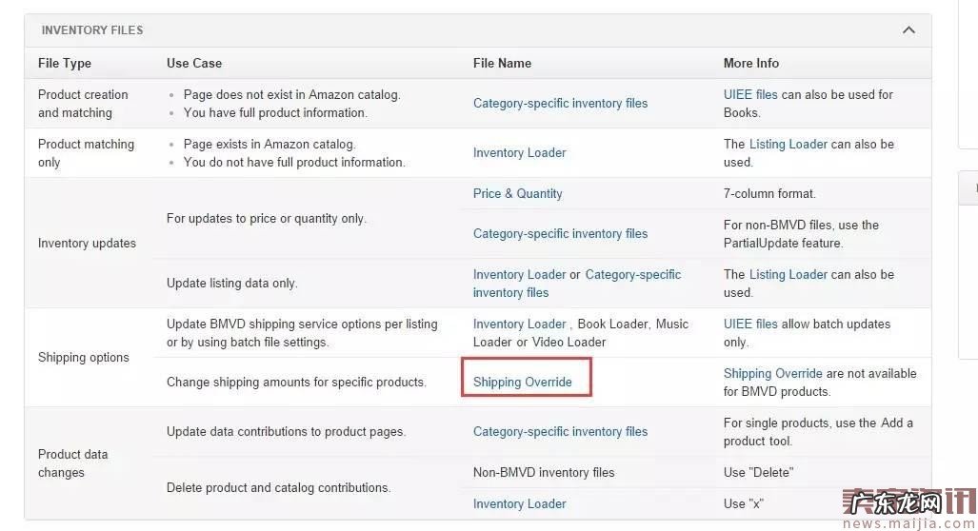Image resolution: width=978 pixels, height=531 pixels.
Task: Click Inventory Loader in update listing data row
Action: [519, 274]
